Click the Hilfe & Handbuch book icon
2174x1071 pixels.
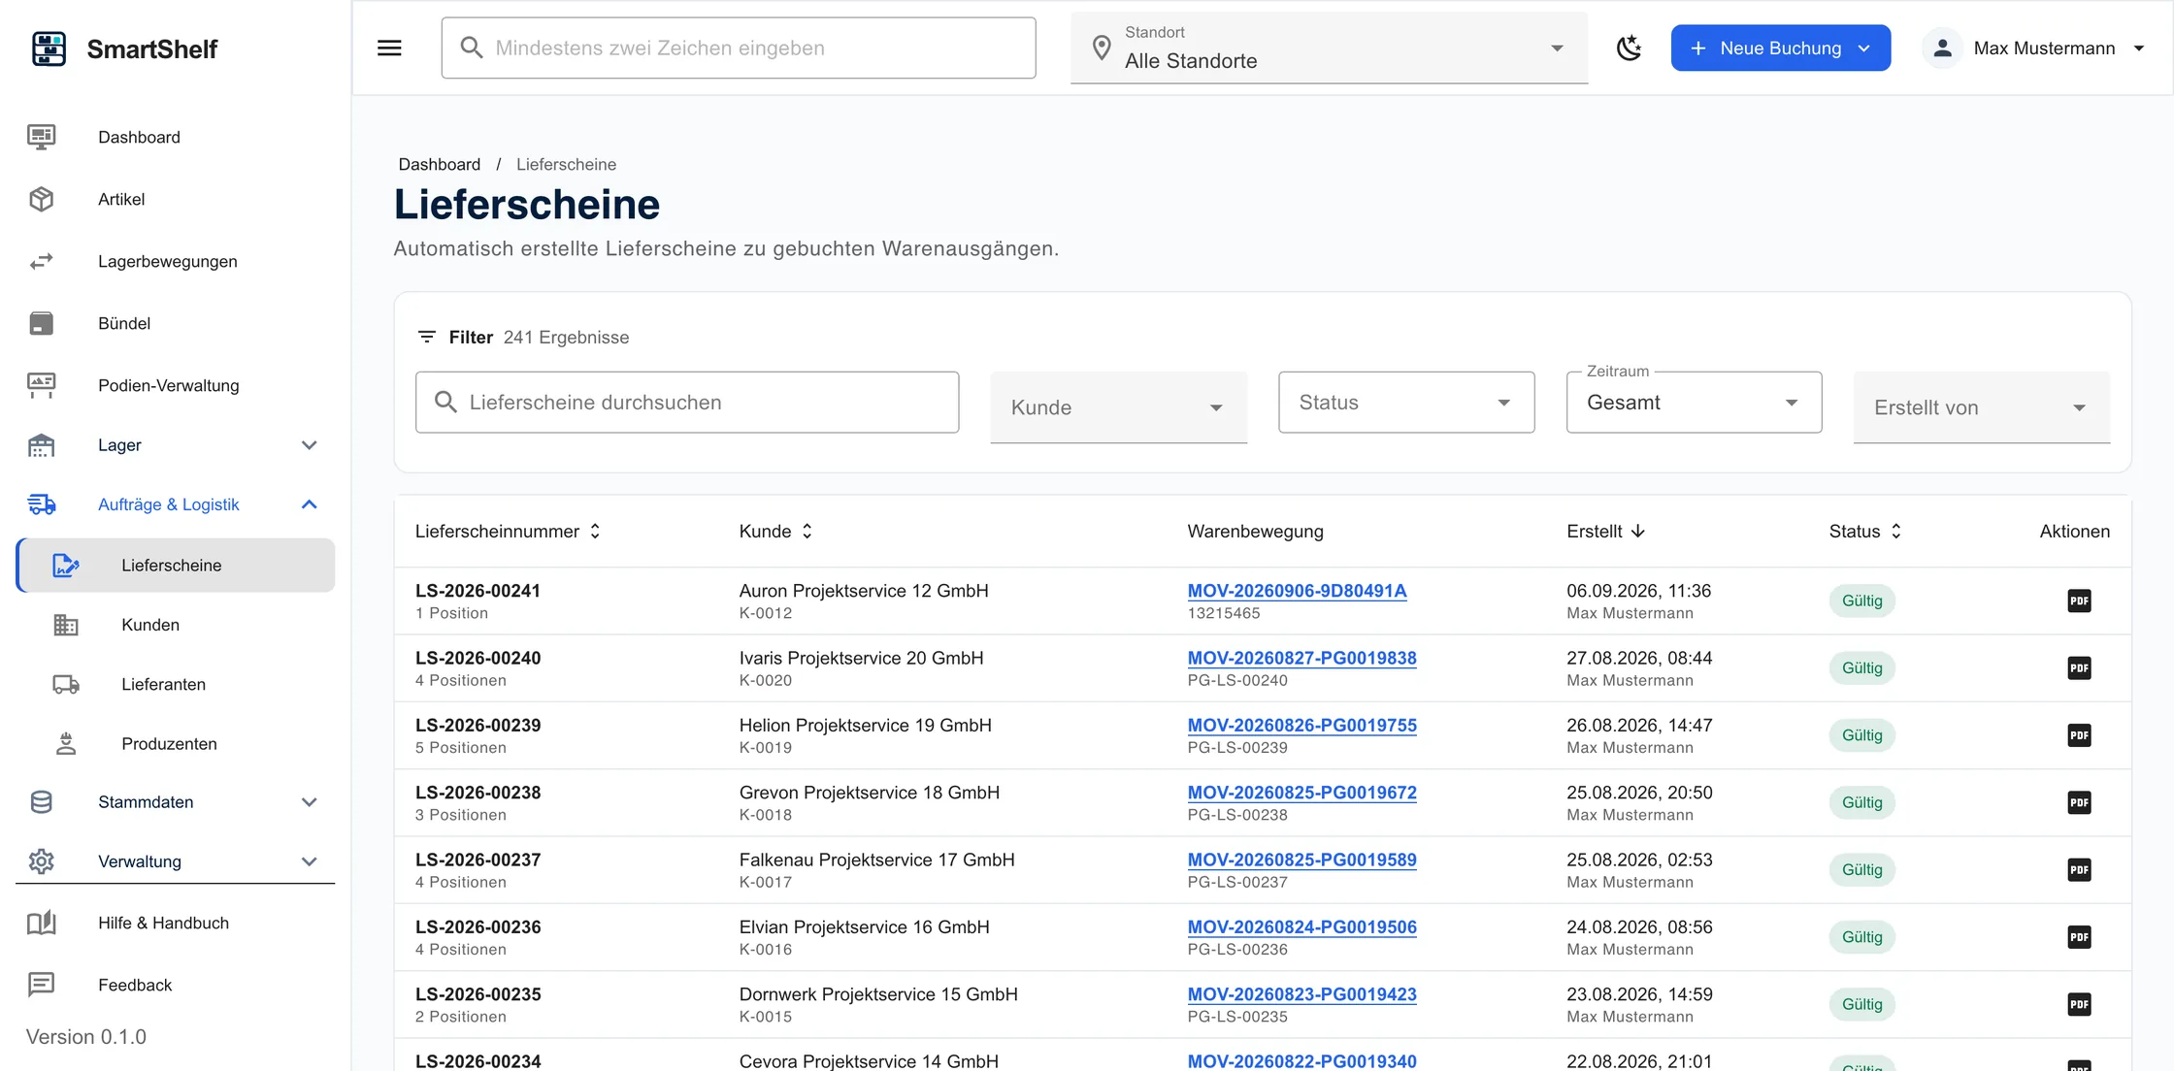(x=41, y=923)
